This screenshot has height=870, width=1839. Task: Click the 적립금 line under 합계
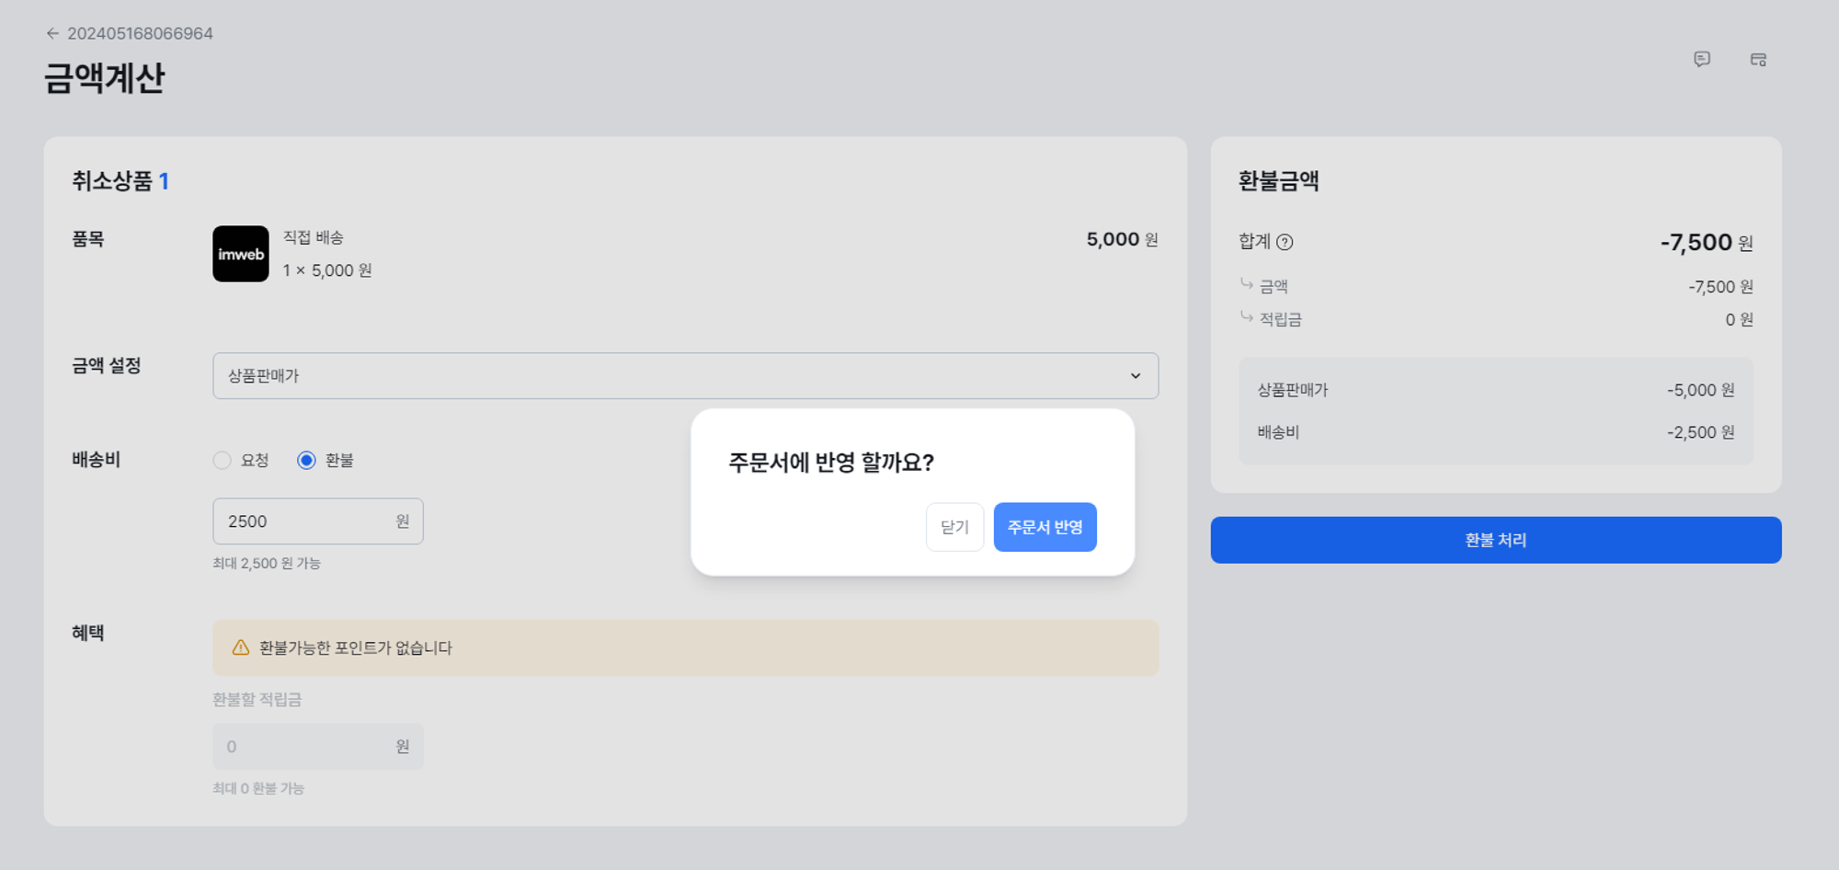click(x=1495, y=319)
